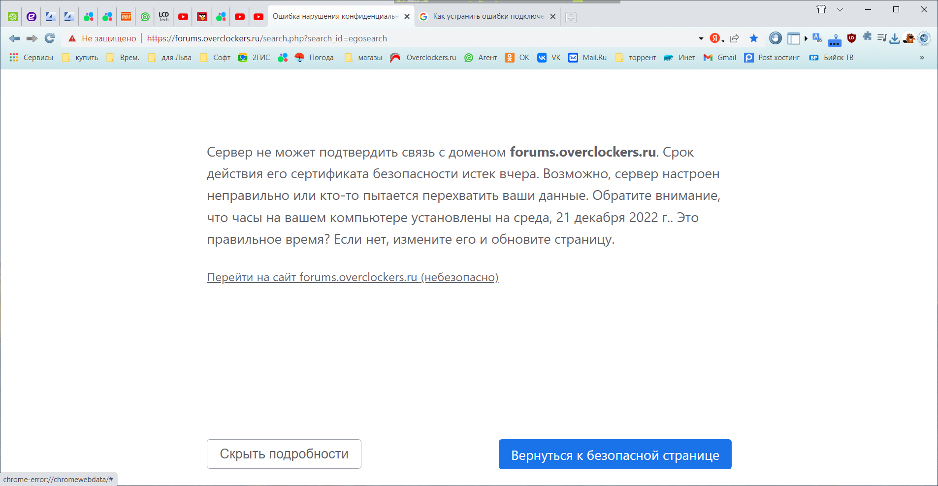This screenshot has width=938, height=486.
Task: Open the Gmail bookmark
Action: tap(720, 58)
